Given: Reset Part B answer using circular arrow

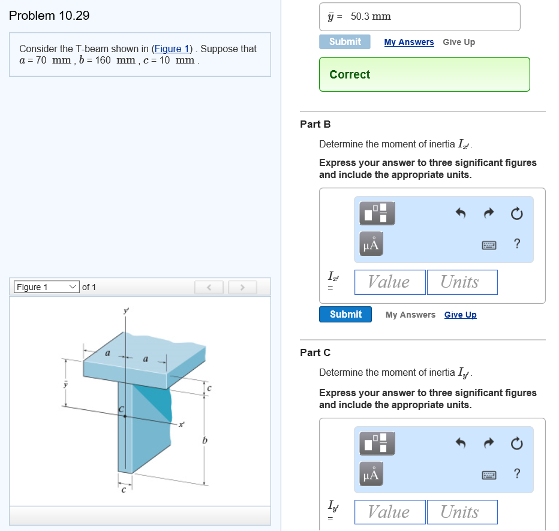Looking at the screenshot, I should click(516, 213).
